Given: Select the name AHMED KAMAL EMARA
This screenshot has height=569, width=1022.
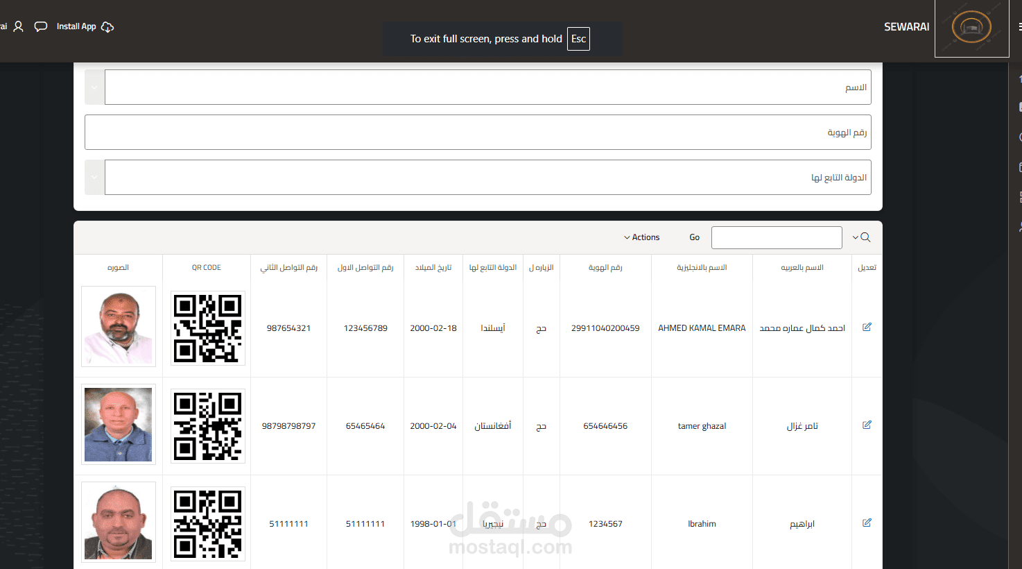Looking at the screenshot, I should (x=702, y=328).
